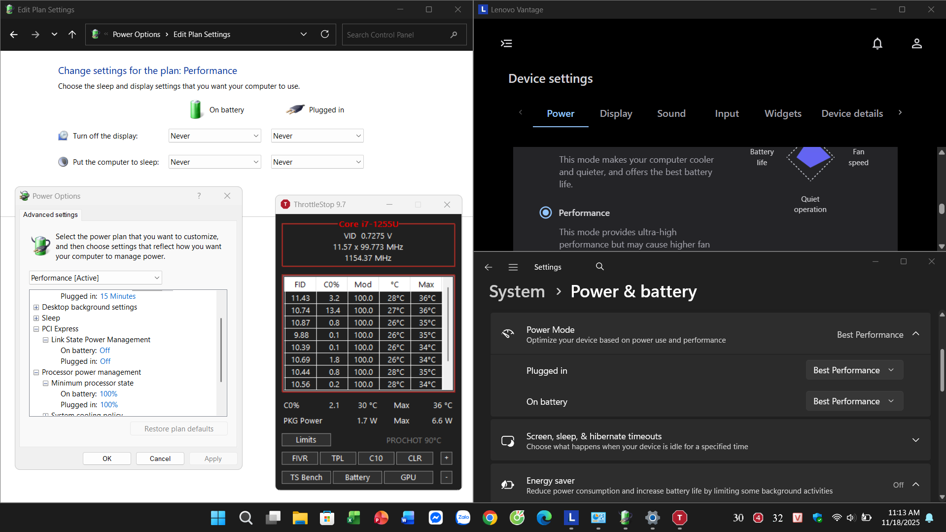946x532 pixels.
Task: Collapse the PCI Express tree node
Action: [x=36, y=329]
